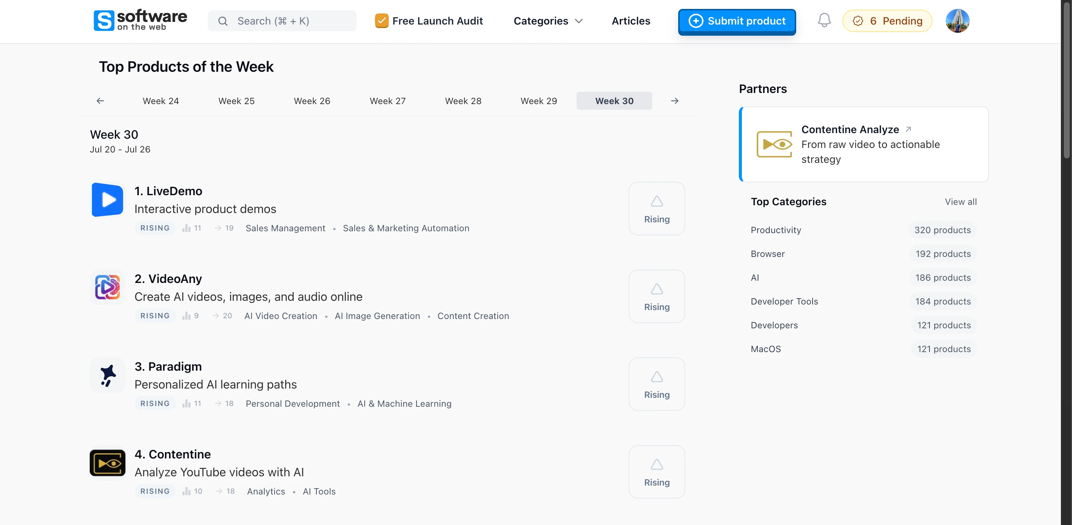Click Paradigm's bar chart stats icon
Viewport: 1072px width, 525px height.
(186, 403)
